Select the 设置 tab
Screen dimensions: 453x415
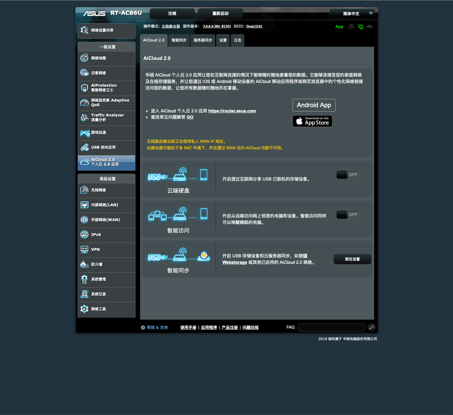pos(223,40)
